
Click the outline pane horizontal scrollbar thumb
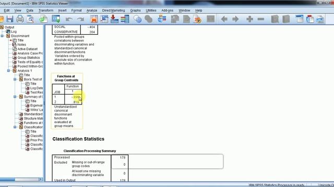point(7,180)
